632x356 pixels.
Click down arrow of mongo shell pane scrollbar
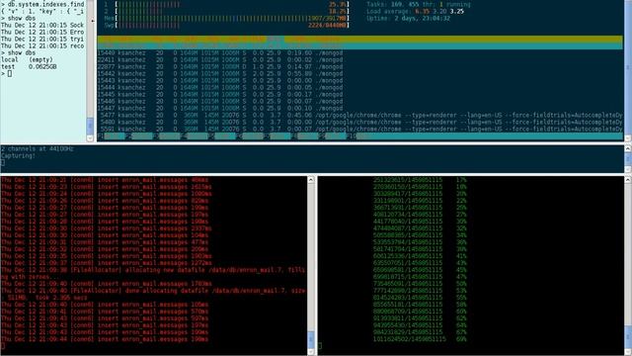(90, 138)
